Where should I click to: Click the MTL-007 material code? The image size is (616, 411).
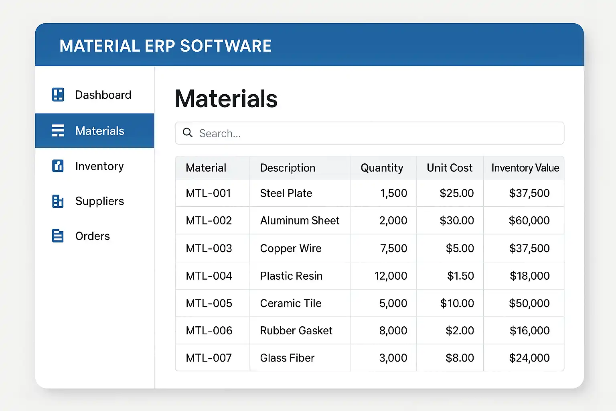click(209, 358)
